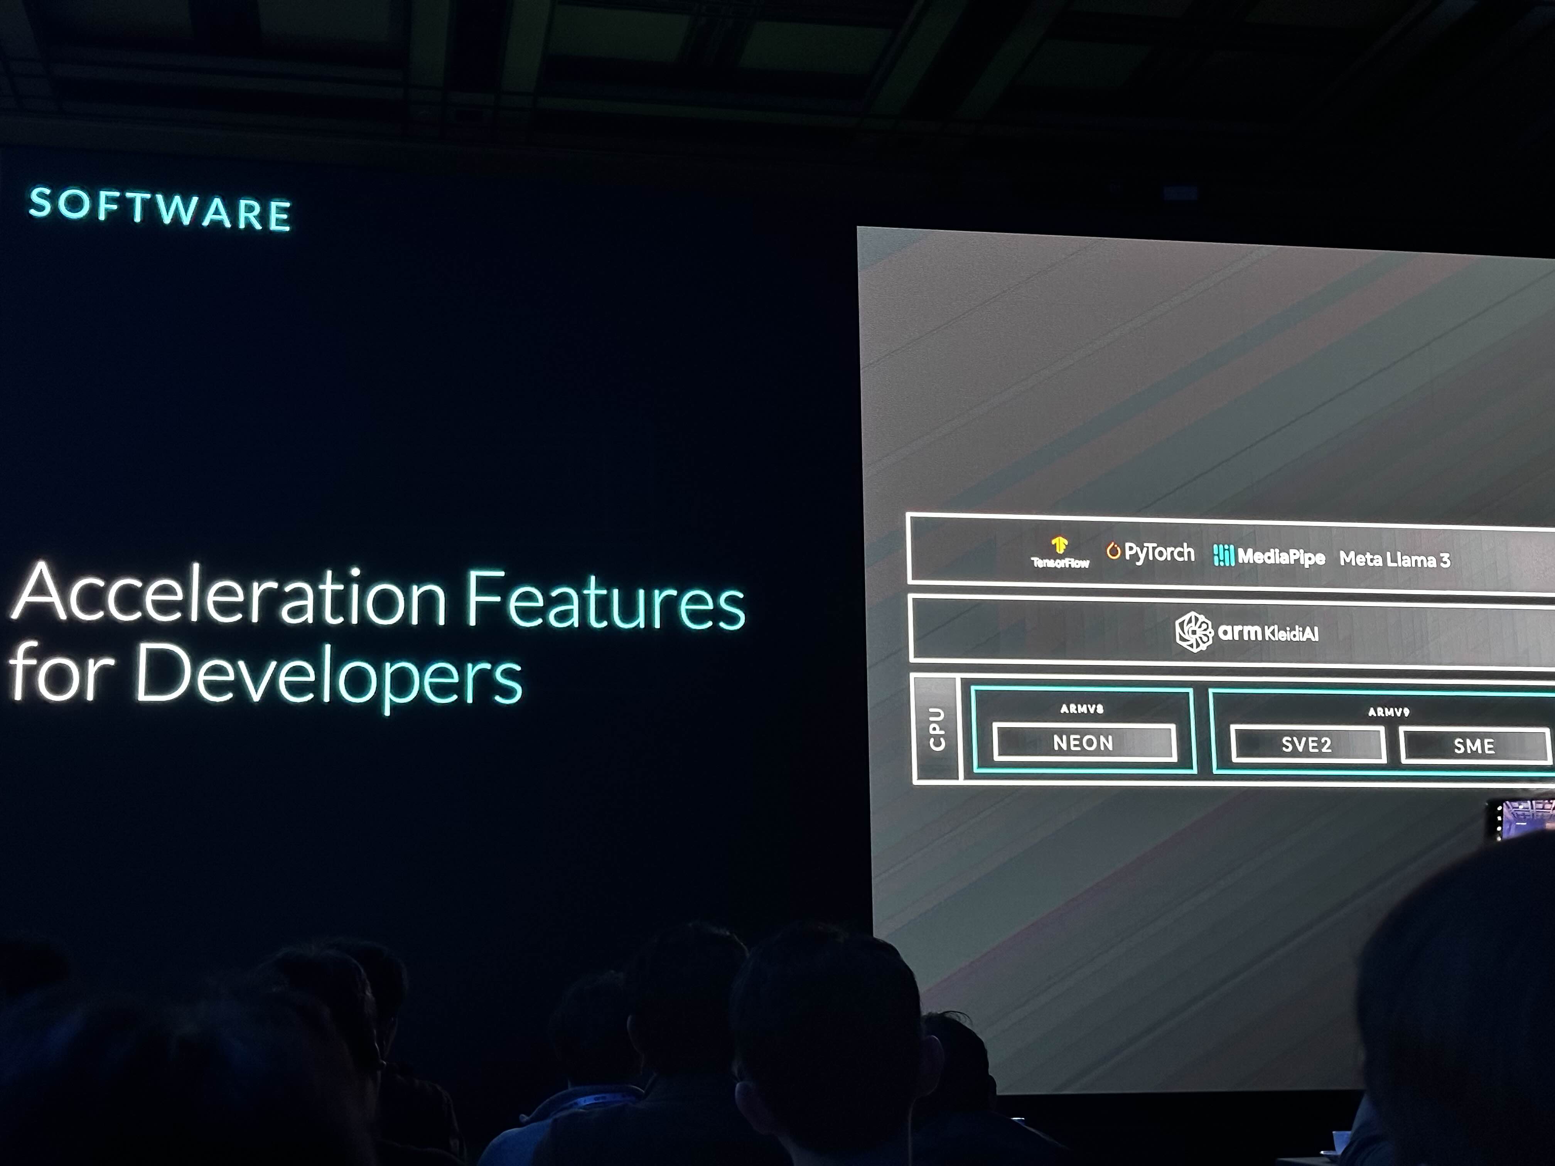Select the PyTorch wordmark text

(x=1159, y=553)
